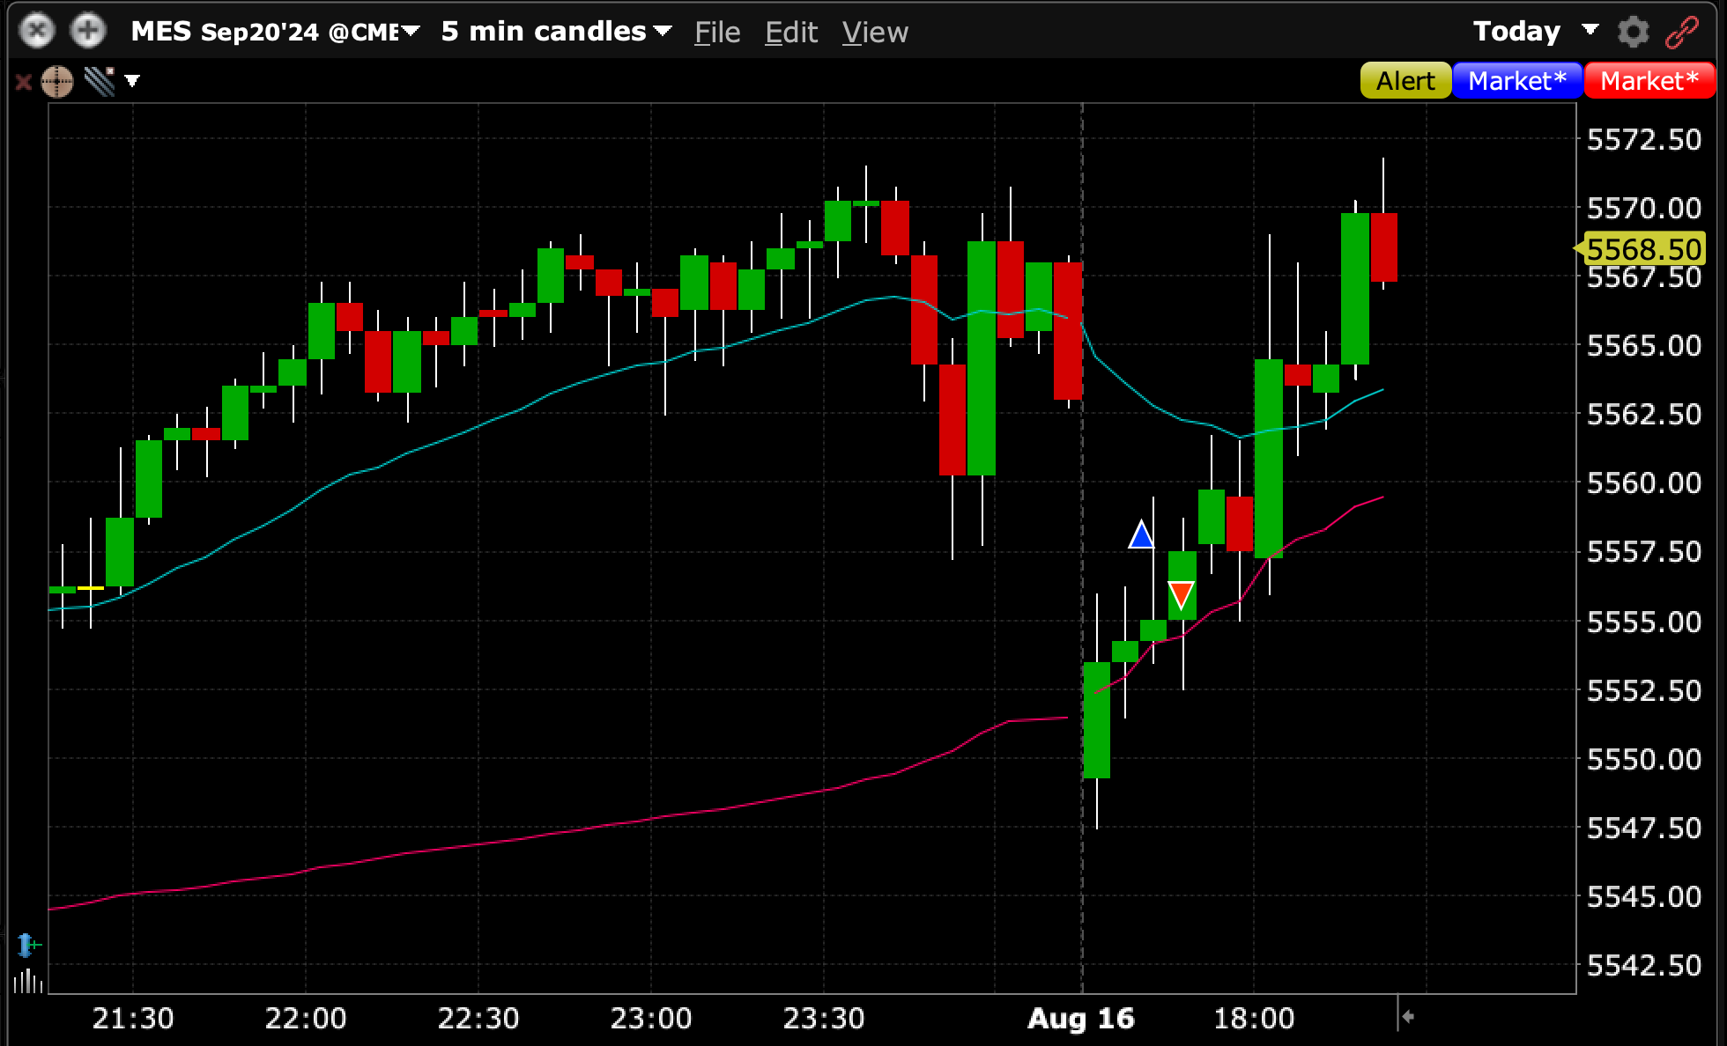The width and height of the screenshot is (1727, 1046).
Task: Click the Aug 16 date label on time axis
Action: coord(1081,1019)
